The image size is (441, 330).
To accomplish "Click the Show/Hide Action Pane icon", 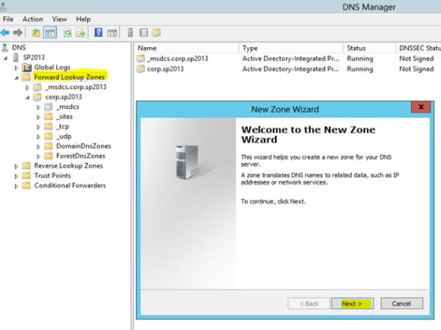I will coord(112,33).
